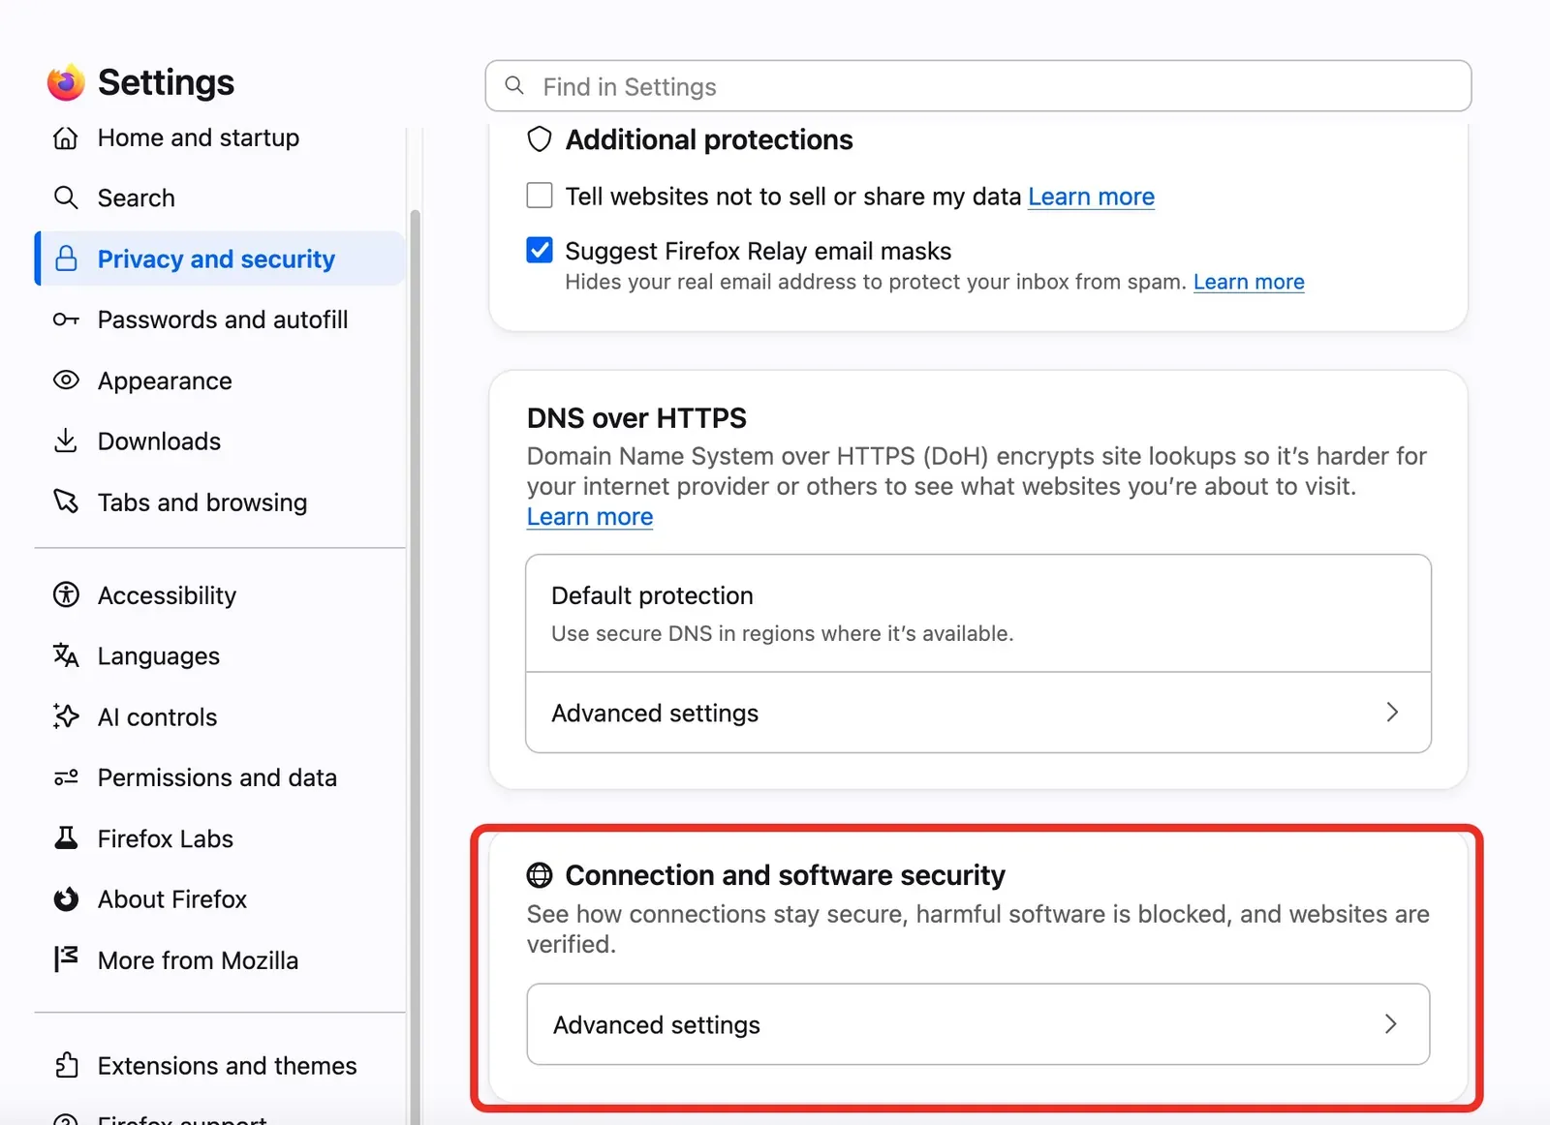Click the More from Mozilla flag icon
This screenshot has width=1550, height=1125.
click(x=65, y=959)
